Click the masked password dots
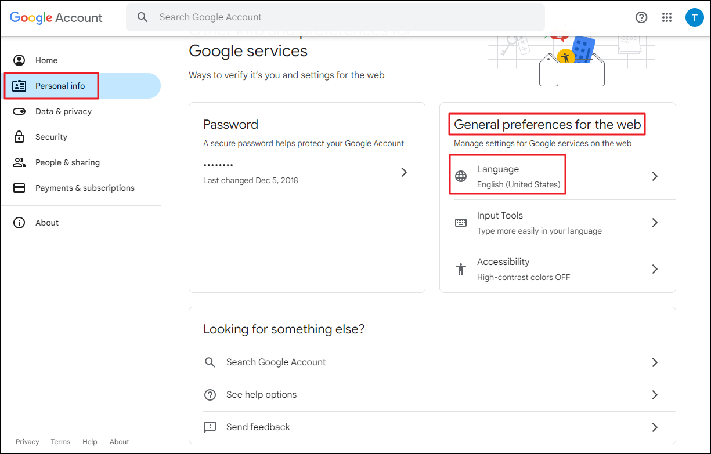 click(x=218, y=165)
